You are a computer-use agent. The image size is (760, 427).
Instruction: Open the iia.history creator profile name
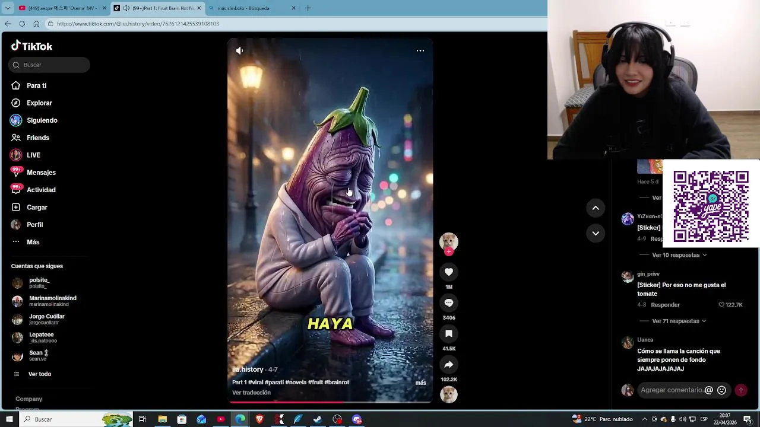(248, 369)
